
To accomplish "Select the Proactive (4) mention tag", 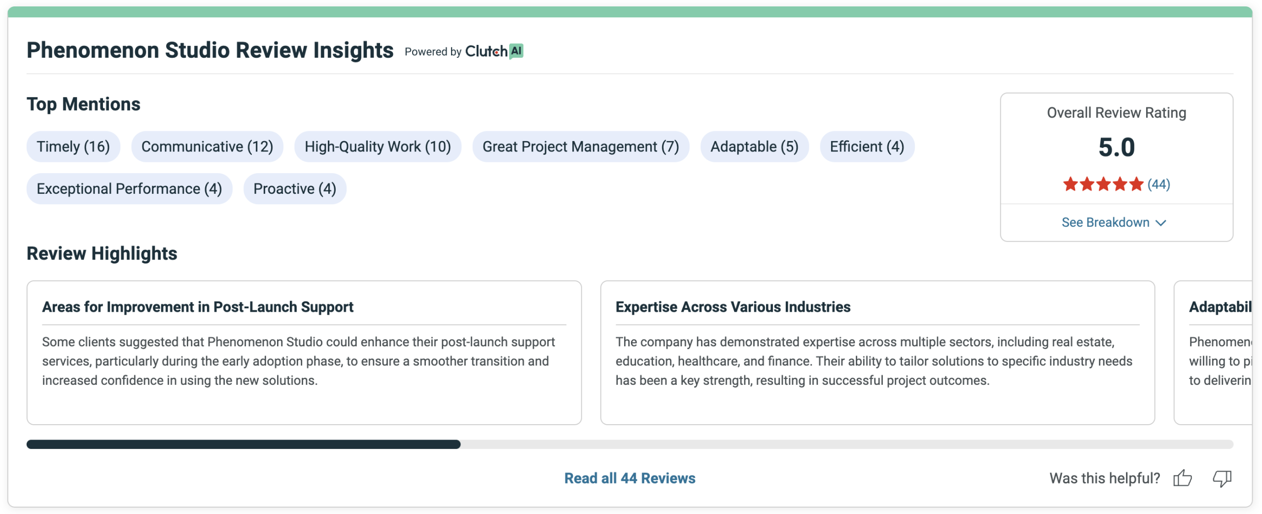I will coord(295,188).
